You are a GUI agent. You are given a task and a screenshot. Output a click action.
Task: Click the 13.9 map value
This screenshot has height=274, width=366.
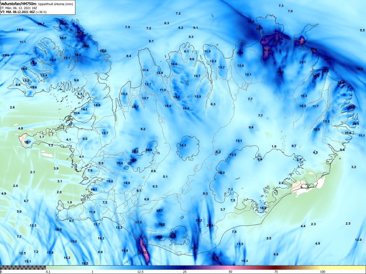(x=198, y=96)
